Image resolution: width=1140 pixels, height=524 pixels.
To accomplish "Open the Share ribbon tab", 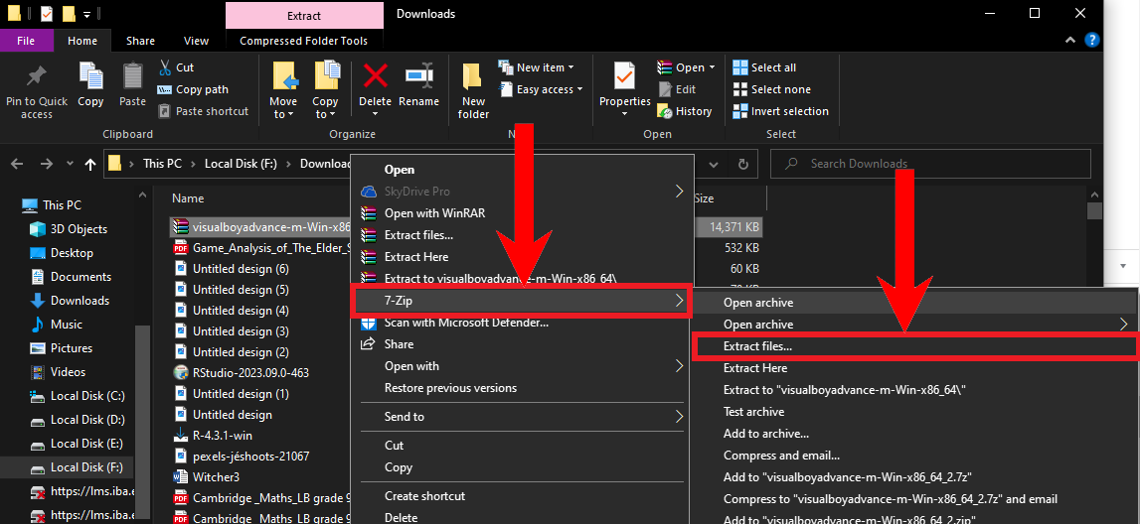I will [140, 41].
